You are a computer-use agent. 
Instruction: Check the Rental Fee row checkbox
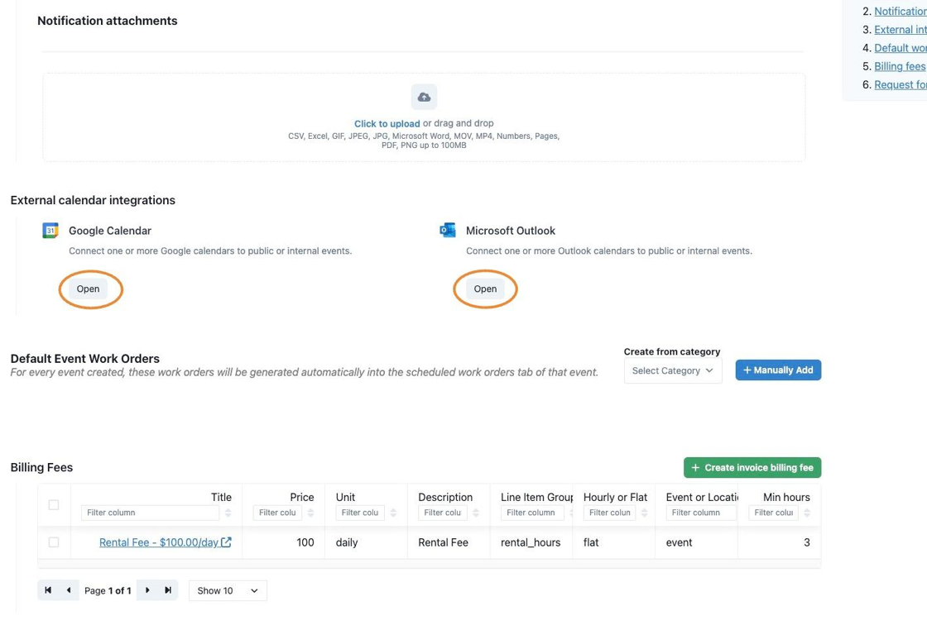(x=54, y=542)
